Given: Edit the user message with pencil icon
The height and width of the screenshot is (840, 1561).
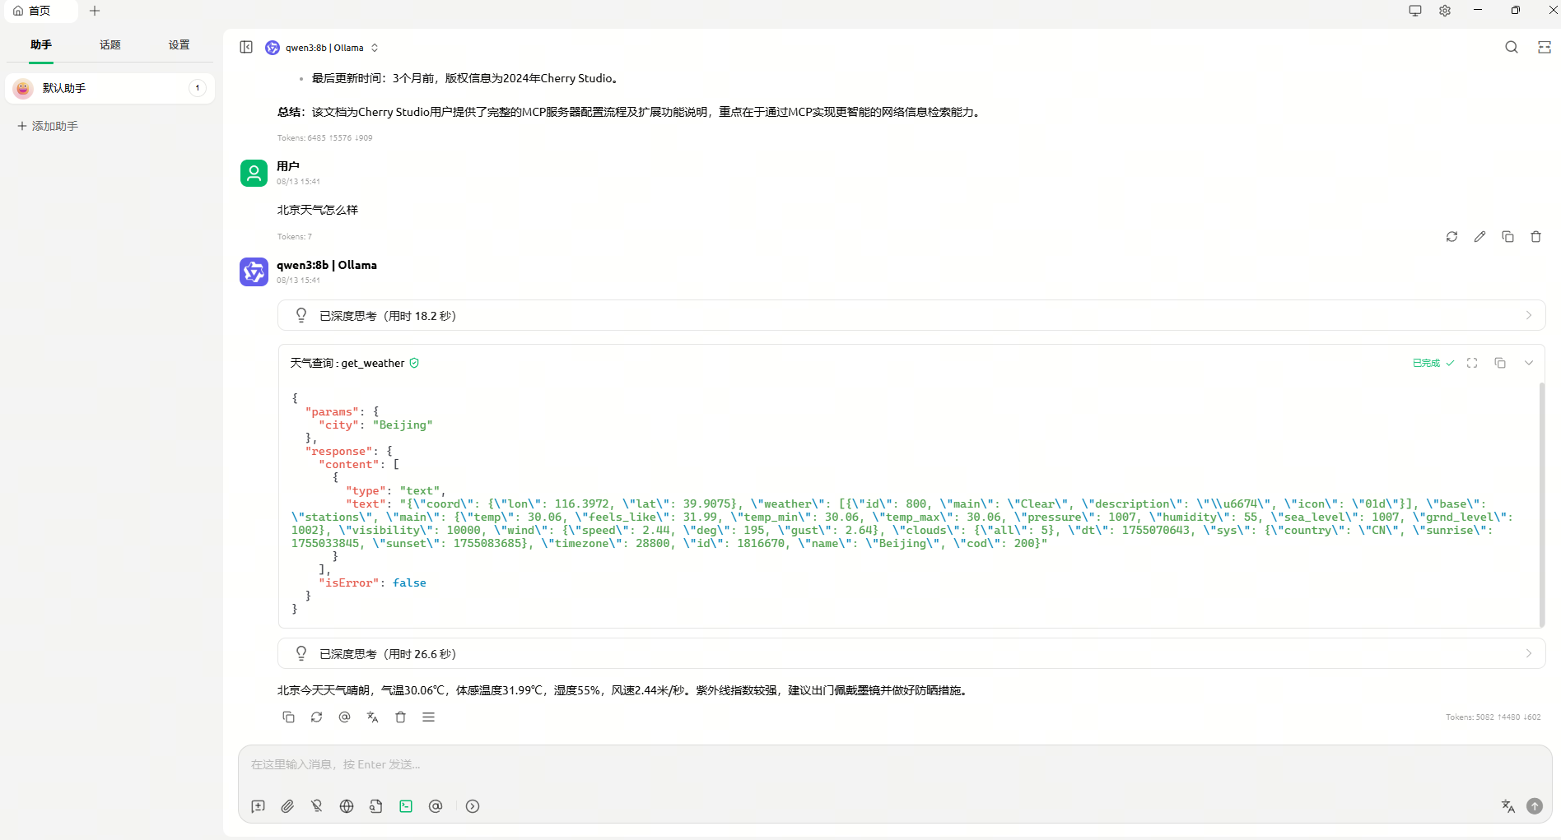Looking at the screenshot, I should (1479, 237).
